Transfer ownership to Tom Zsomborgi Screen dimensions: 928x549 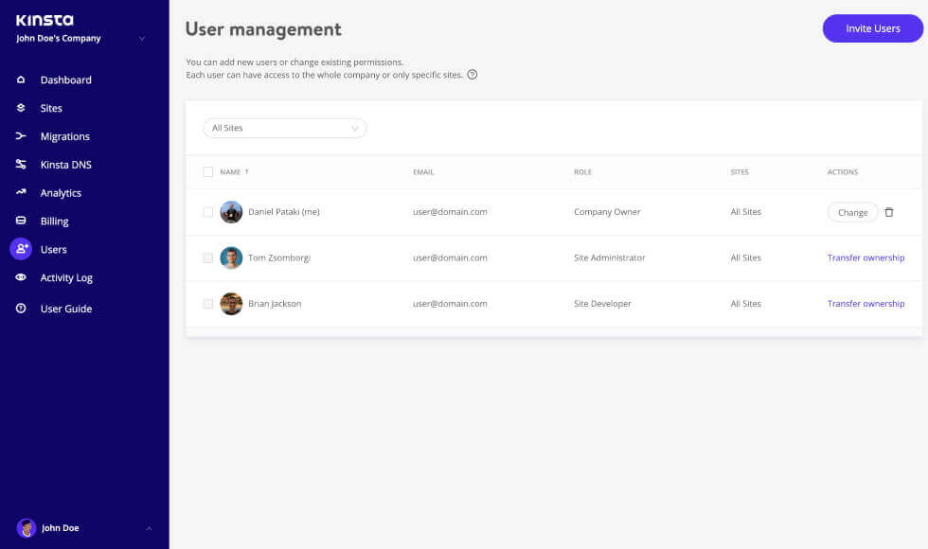(x=866, y=257)
